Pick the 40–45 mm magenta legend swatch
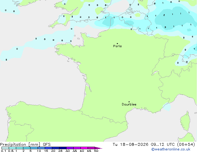The width and height of the screenshot is (197, 152). click(x=84, y=148)
